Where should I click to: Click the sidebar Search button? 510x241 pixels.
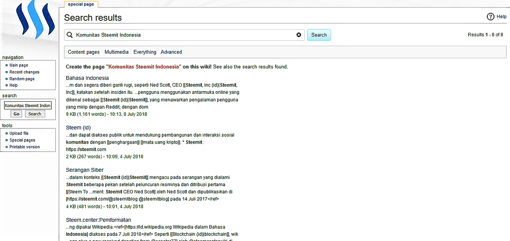click(x=35, y=114)
